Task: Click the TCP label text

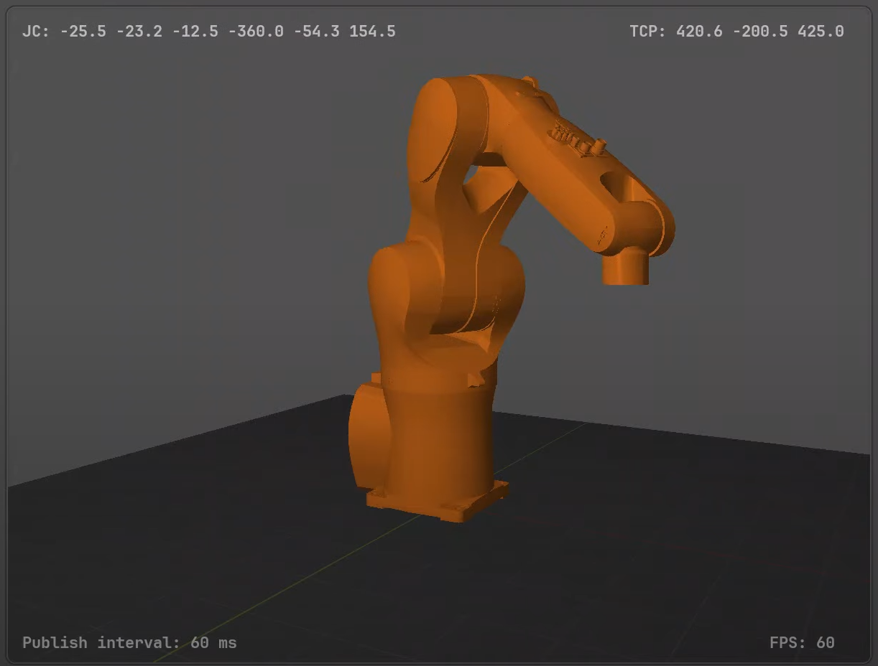Action: (649, 32)
